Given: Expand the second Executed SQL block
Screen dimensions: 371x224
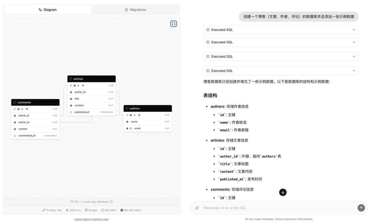Looking at the screenshot, I should coord(281,42).
